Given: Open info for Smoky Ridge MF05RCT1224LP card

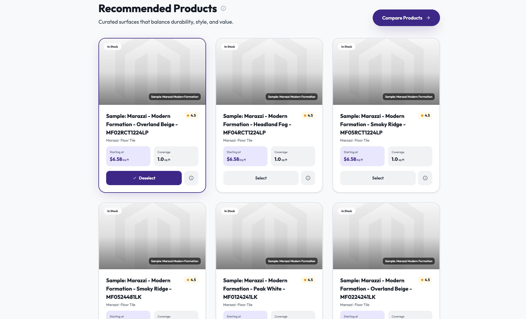Looking at the screenshot, I should [425, 178].
